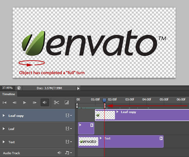This screenshot has height=157, width=189.
Task: Click 04:00f on the time ruler
Action: 147,100
